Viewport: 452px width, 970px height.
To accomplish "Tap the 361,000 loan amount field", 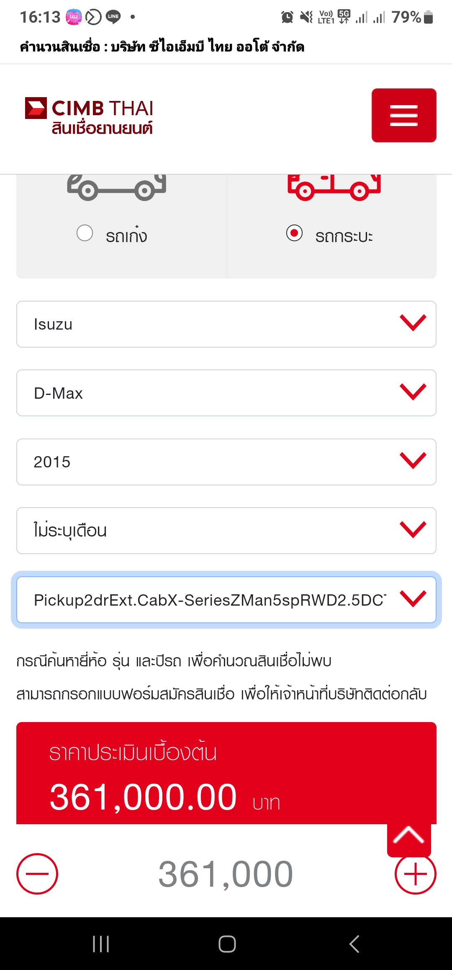I will [226, 874].
